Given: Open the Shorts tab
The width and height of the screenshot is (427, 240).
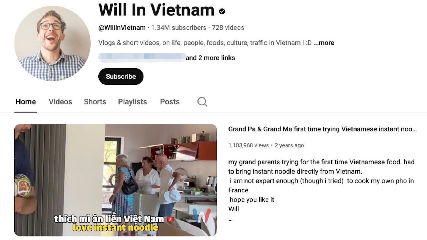Looking at the screenshot, I should click(95, 102).
